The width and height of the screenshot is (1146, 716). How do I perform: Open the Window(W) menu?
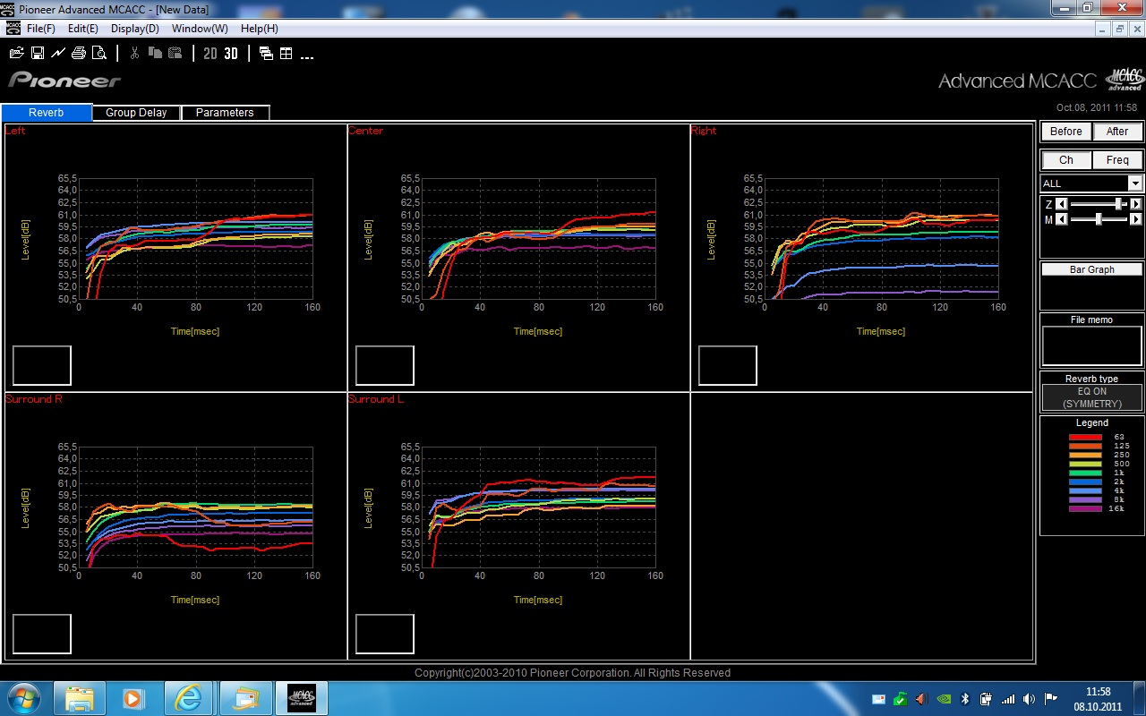click(200, 29)
